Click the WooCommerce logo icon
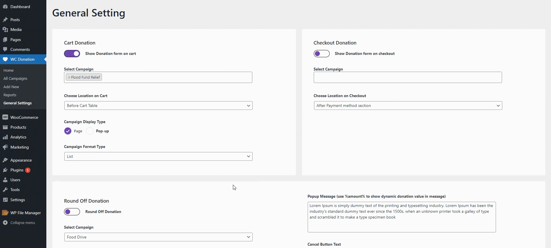The height and width of the screenshot is (248, 551). tap(5, 117)
